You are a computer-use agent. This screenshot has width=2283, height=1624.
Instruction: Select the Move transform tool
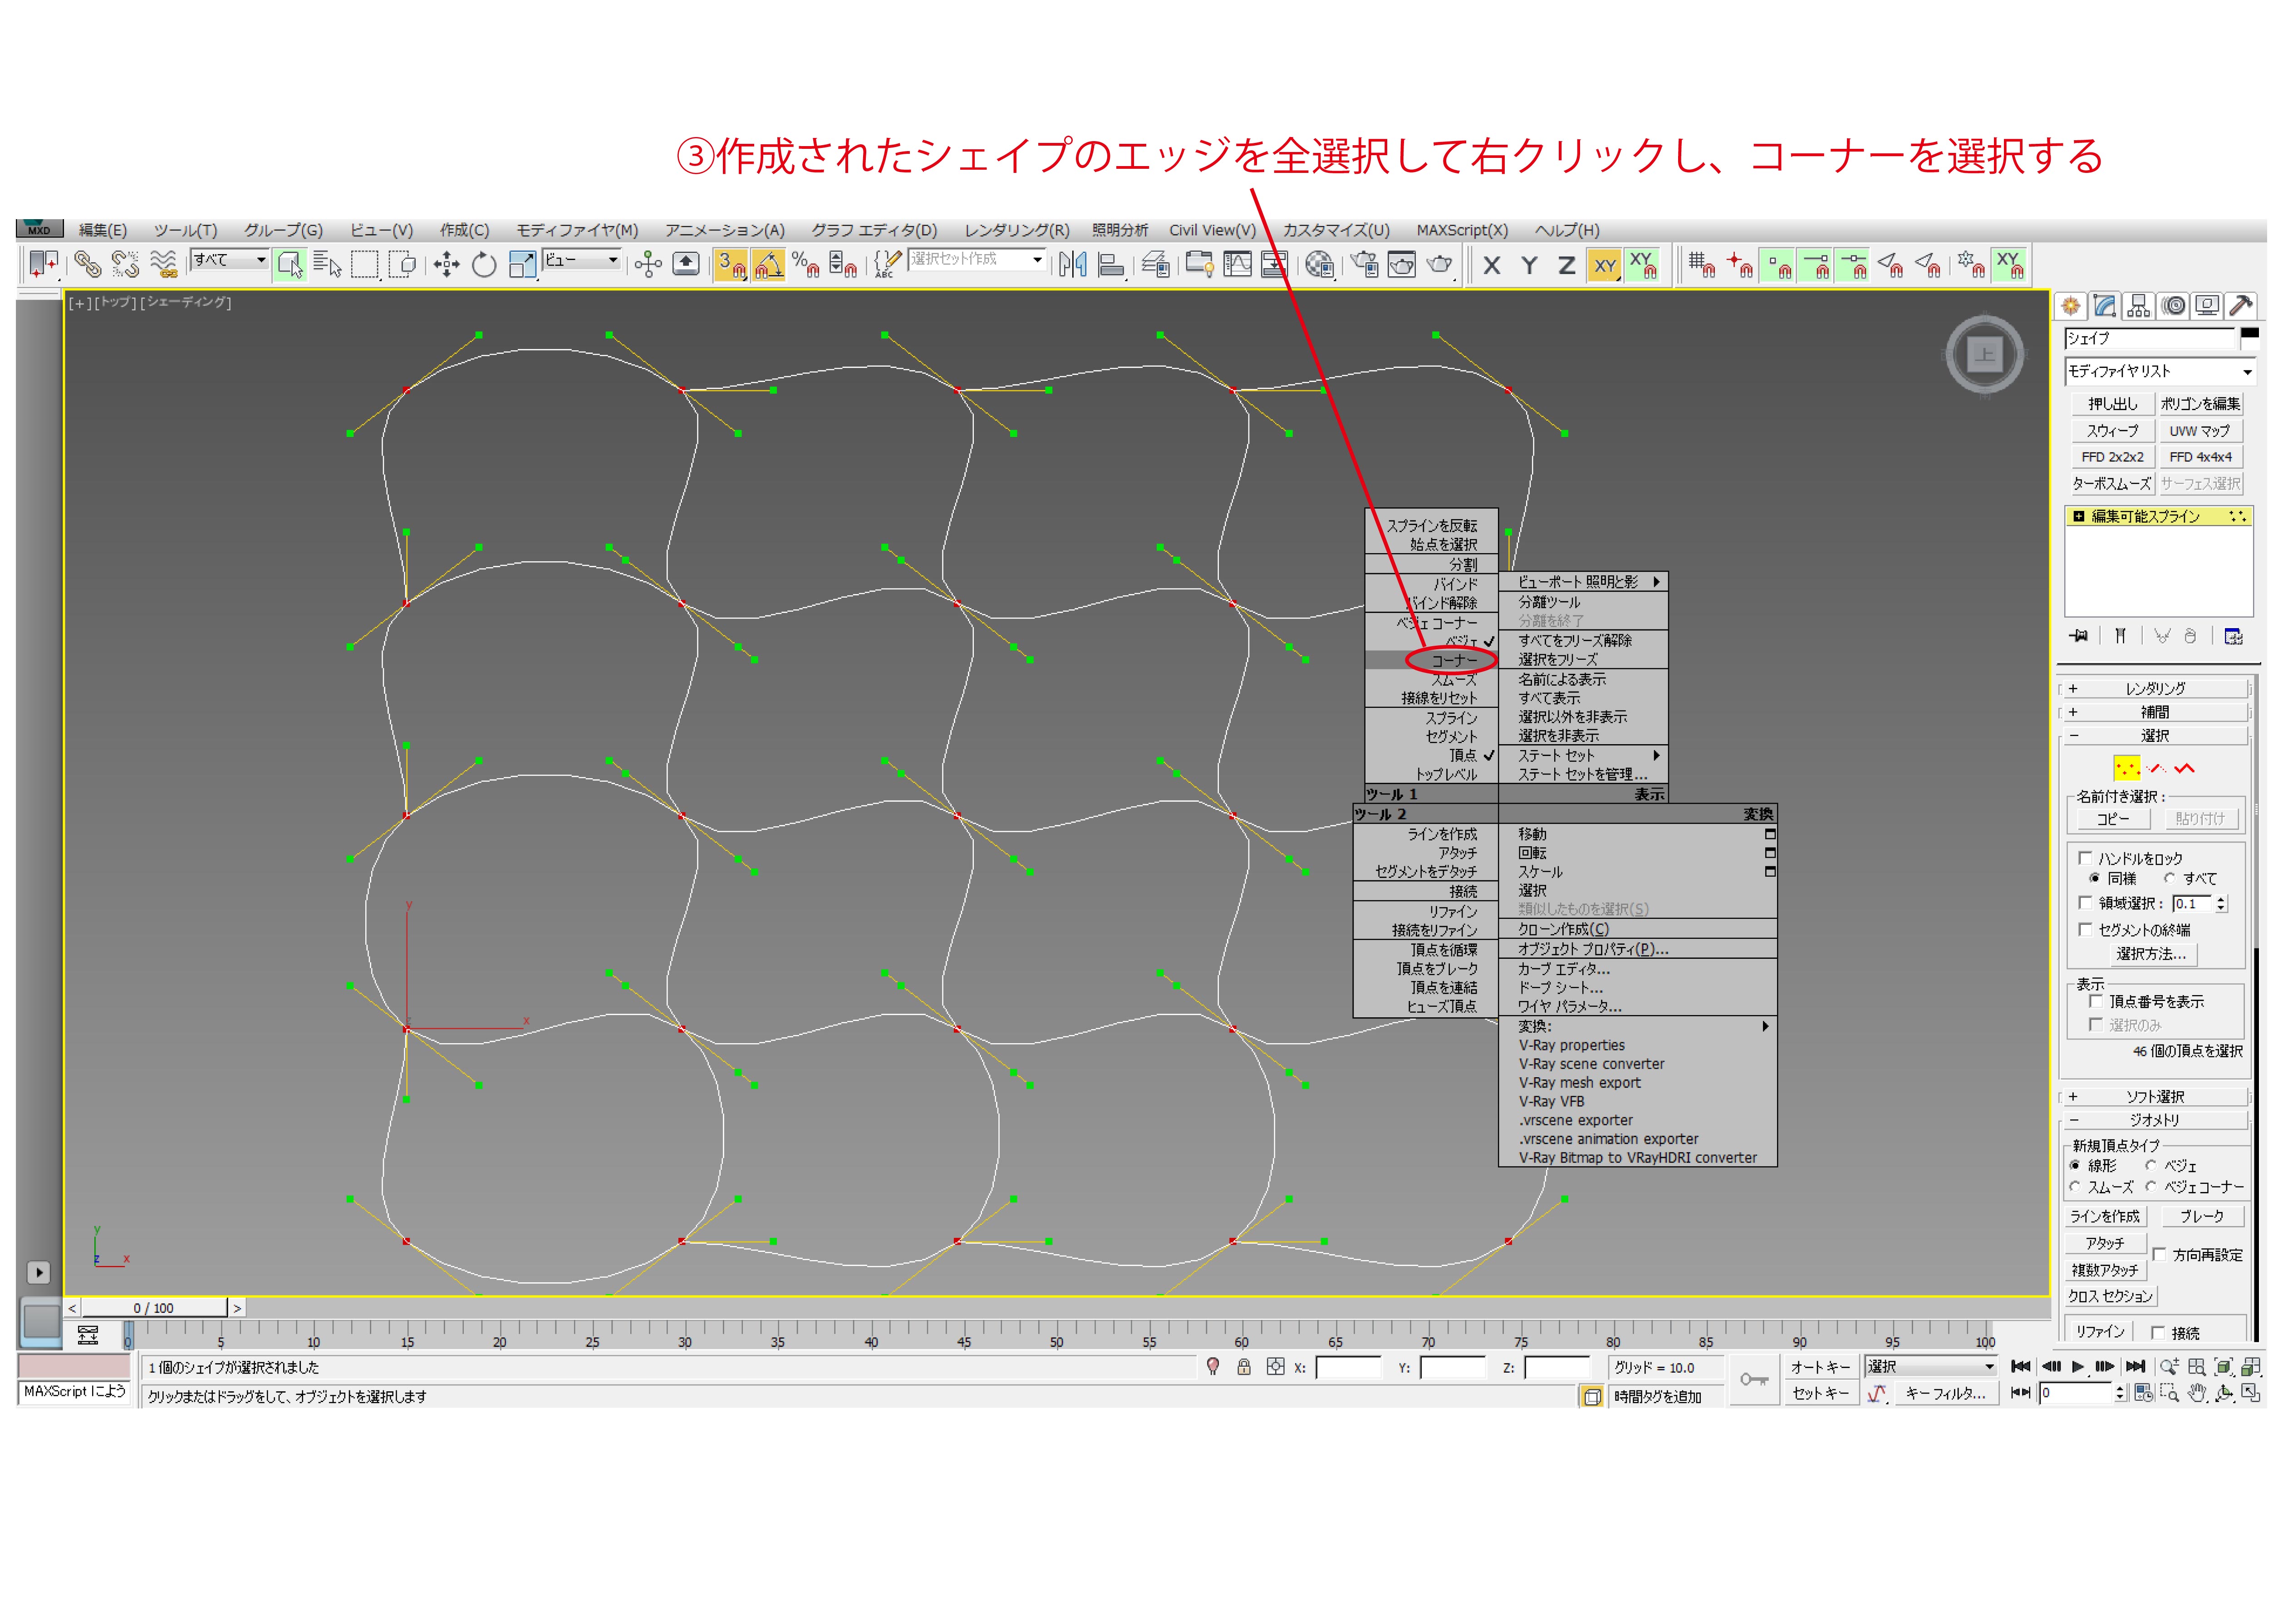tap(446, 265)
